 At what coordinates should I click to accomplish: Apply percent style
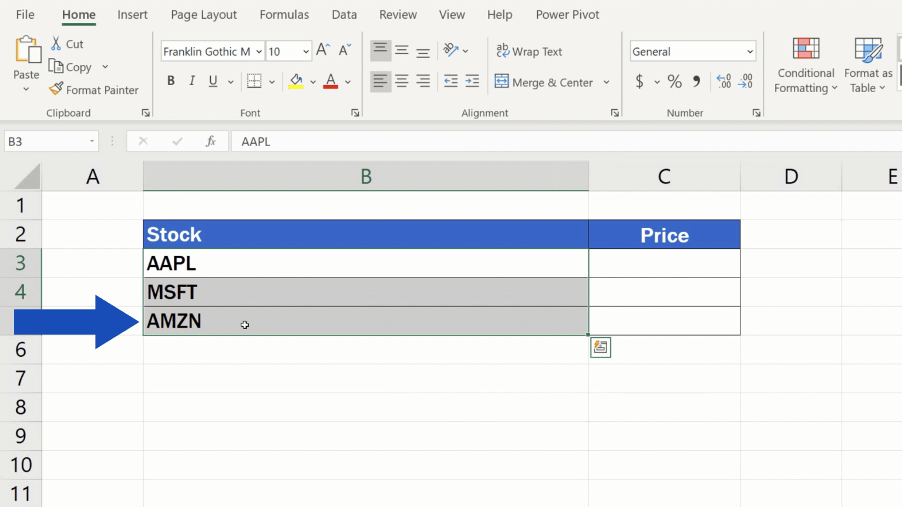click(x=675, y=81)
